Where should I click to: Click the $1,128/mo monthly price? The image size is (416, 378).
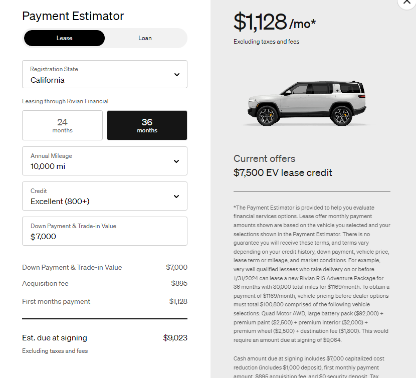[x=275, y=22]
